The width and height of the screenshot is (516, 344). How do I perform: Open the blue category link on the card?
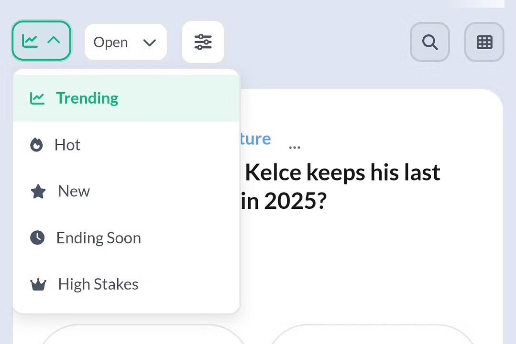coord(255,139)
